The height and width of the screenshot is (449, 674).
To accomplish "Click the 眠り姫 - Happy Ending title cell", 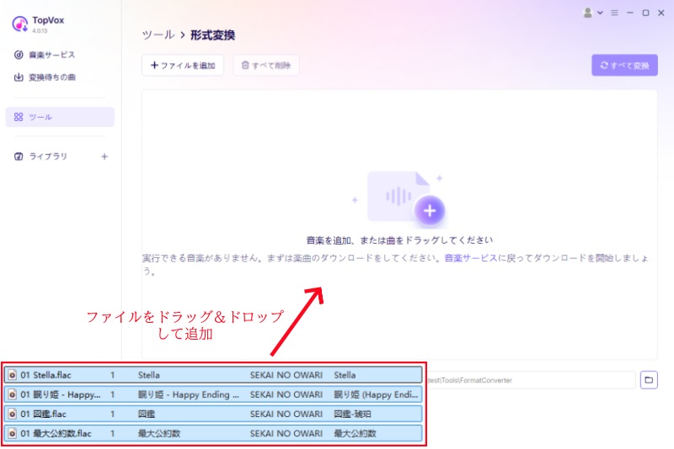I will click(x=188, y=394).
